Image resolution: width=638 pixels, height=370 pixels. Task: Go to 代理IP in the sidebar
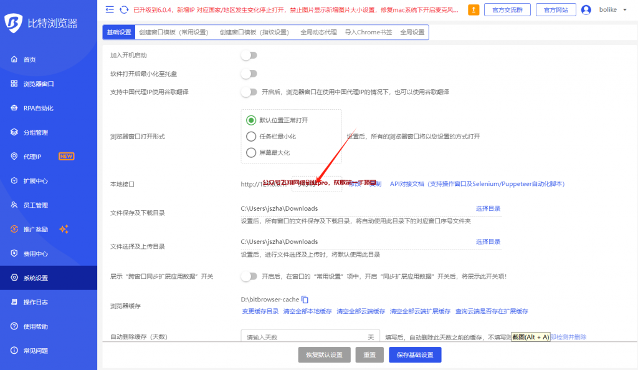coord(32,157)
